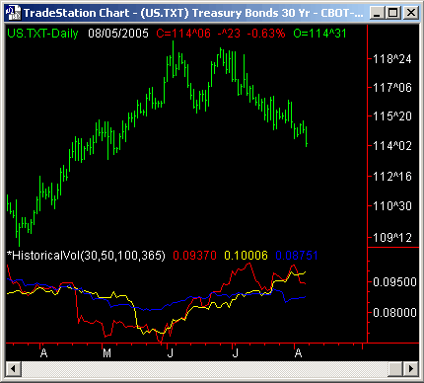Click price axis label 110^30

[x=392, y=206]
